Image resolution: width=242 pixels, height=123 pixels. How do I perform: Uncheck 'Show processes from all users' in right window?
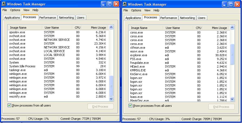pos(130,106)
